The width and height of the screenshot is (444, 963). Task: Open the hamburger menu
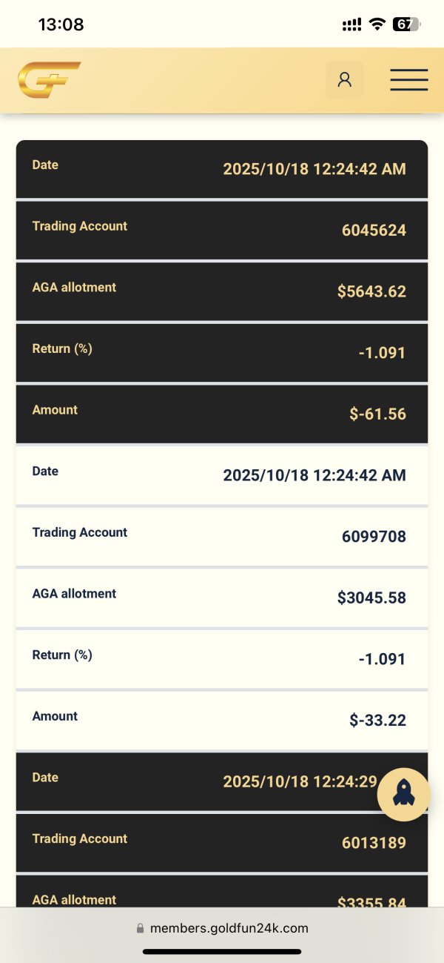[408, 80]
